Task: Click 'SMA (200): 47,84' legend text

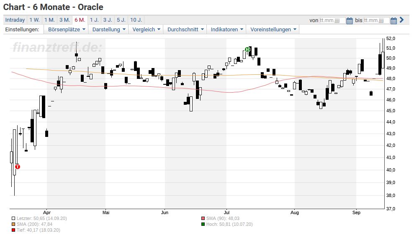Action: click(x=35, y=224)
